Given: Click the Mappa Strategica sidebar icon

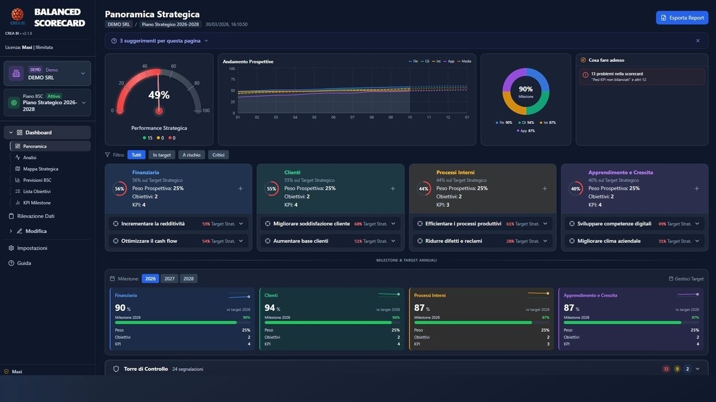Looking at the screenshot, I should click(18, 169).
